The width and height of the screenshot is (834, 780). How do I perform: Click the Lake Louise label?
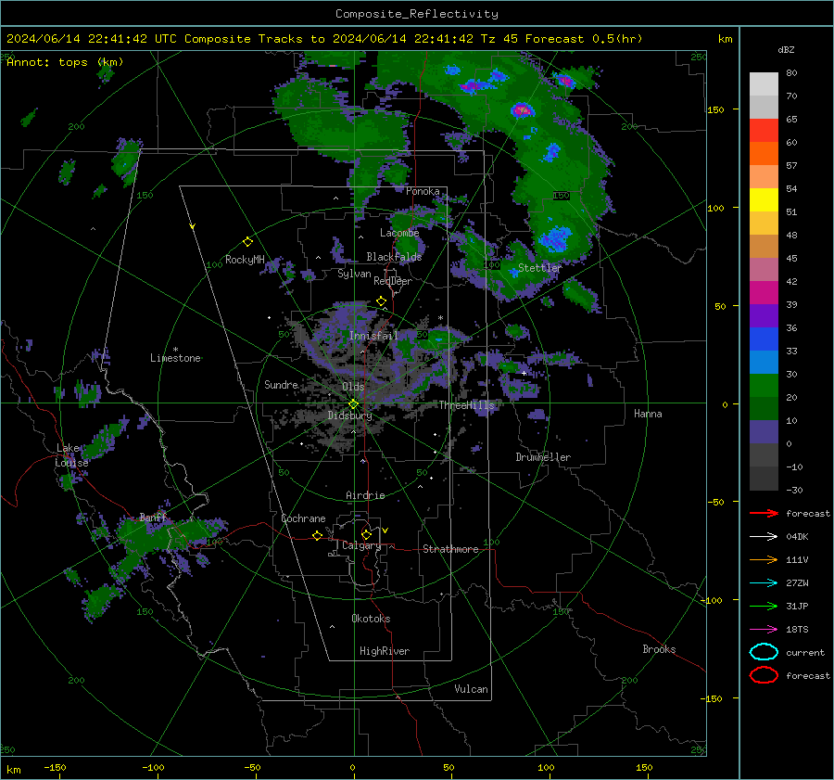(72, 455)
